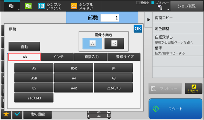Open 両面コピー setting
This screenshot has width=204, height=120.
[x=178, y=18]
